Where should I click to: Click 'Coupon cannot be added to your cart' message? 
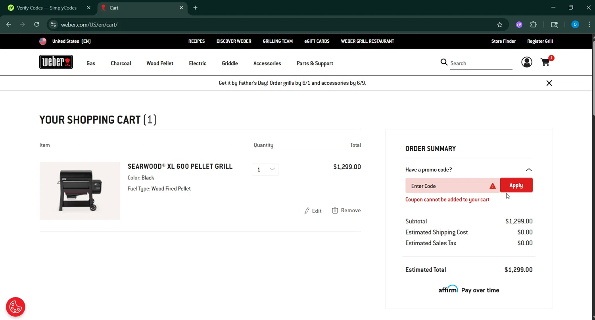click(x=447, y=200)
